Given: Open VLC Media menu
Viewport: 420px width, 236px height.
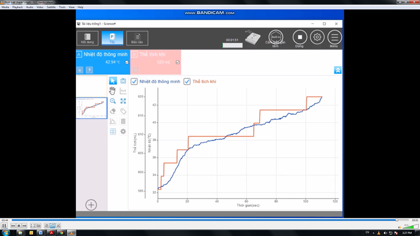Looking at the screenshot, I should pos(5,7).
